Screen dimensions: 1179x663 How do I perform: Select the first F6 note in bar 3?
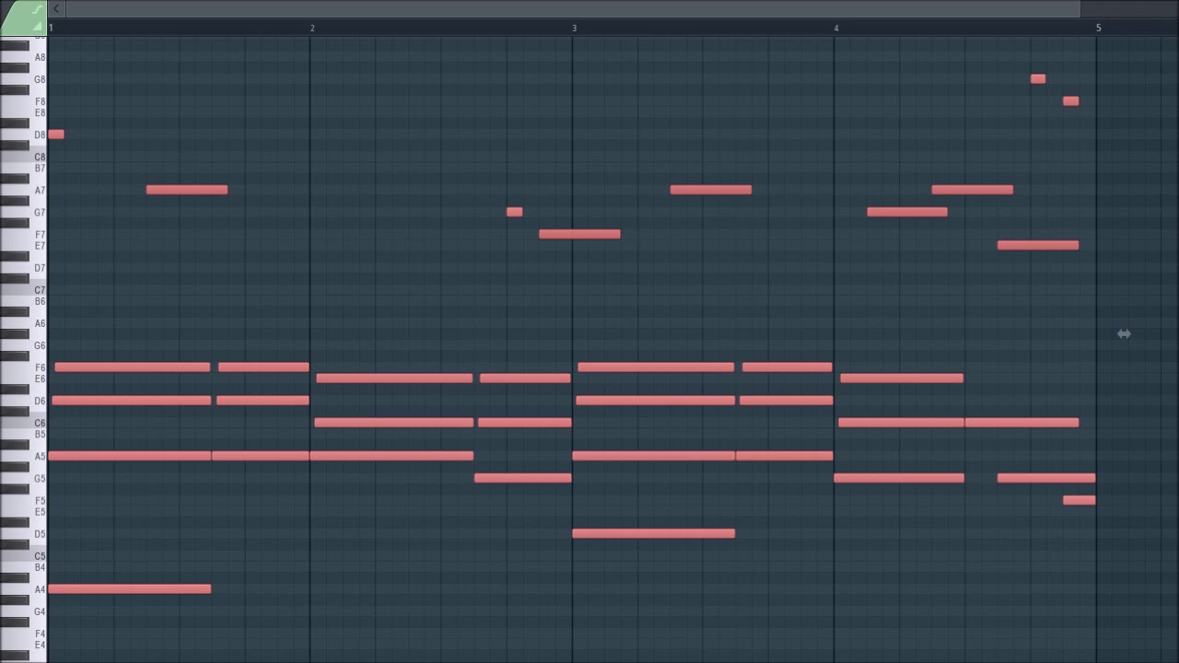click(x=656, y=367)
